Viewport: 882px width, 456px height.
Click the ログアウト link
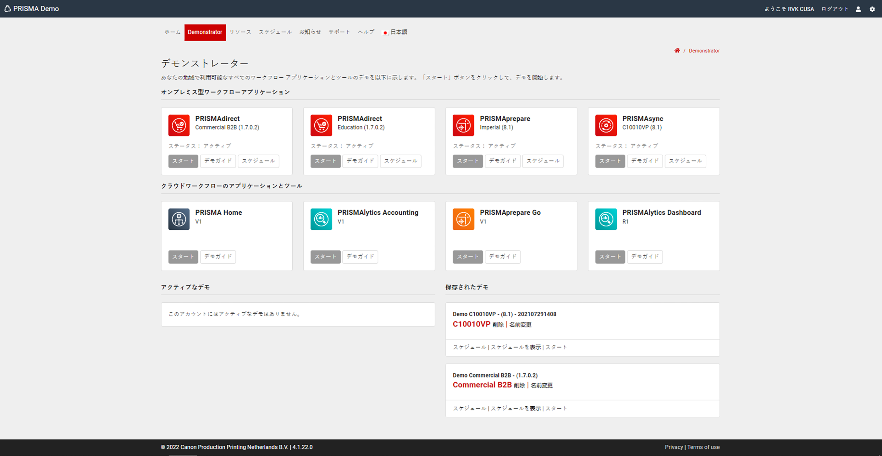pos(835,9)
